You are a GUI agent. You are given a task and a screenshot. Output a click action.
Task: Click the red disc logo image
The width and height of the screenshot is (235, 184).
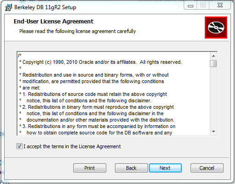[216, 28]
